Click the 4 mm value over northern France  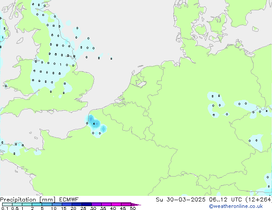94,124
